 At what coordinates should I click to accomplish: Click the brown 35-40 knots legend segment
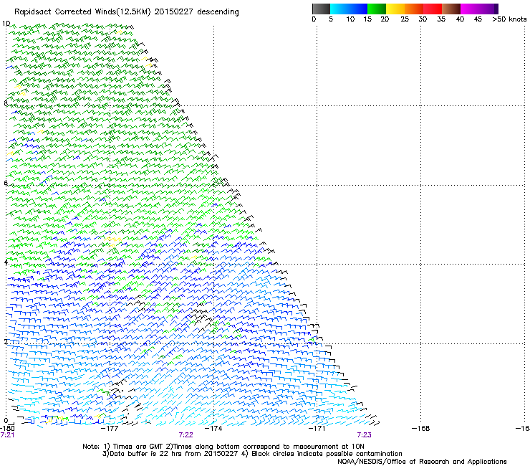click(451, 9)
